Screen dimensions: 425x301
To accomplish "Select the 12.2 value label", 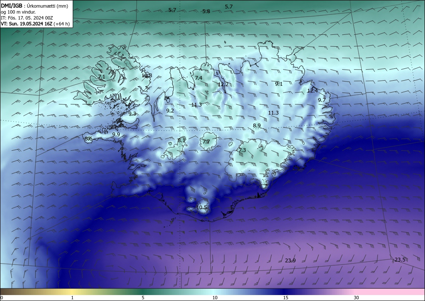I will click(x=223, y=84).
